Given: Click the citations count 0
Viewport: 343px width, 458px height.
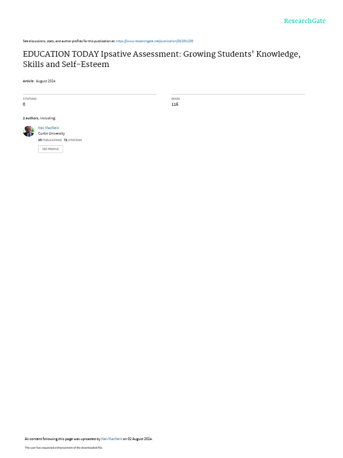Looking at the screenshot, I should pyautogui.click(x=24, y=104).
